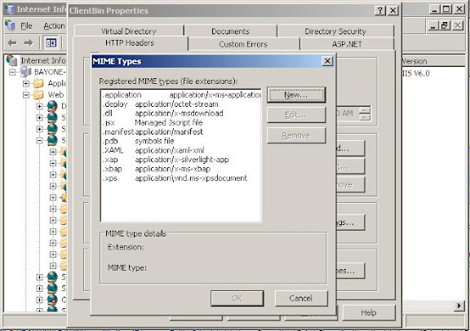Collapse the BAYONE server tree node
Viewport: 470px width, 331px height.
coord(12,73)
